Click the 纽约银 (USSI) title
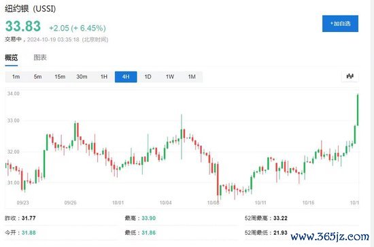The image size is (374, 247). tap(31, 9)
